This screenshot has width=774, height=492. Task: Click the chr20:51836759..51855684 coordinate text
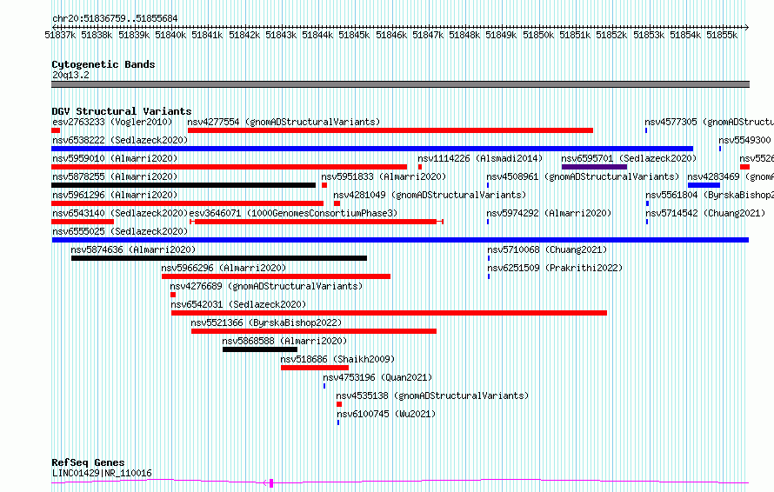point(115,19)
